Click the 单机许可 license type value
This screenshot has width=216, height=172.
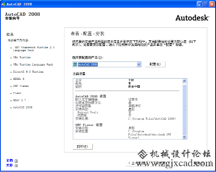point(134,106)
